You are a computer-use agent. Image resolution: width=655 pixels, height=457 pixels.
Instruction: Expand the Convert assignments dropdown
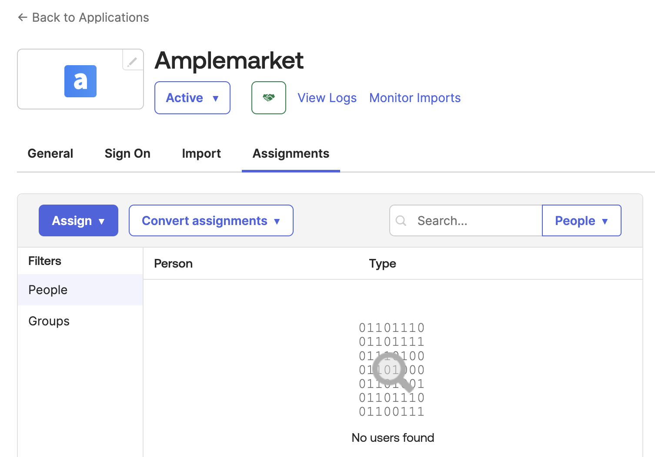(x=211, y=221)
